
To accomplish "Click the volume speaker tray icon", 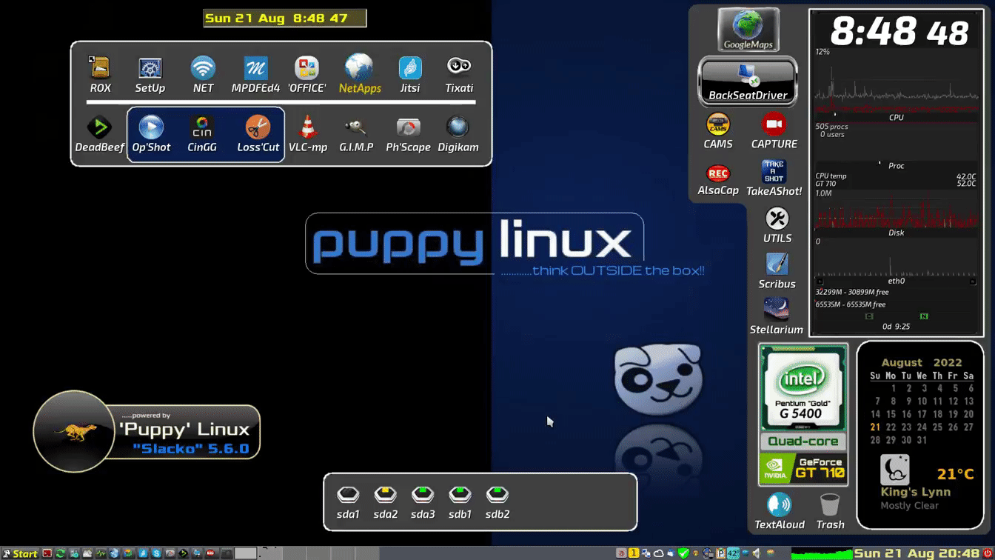I will click(x=757, y=553).
